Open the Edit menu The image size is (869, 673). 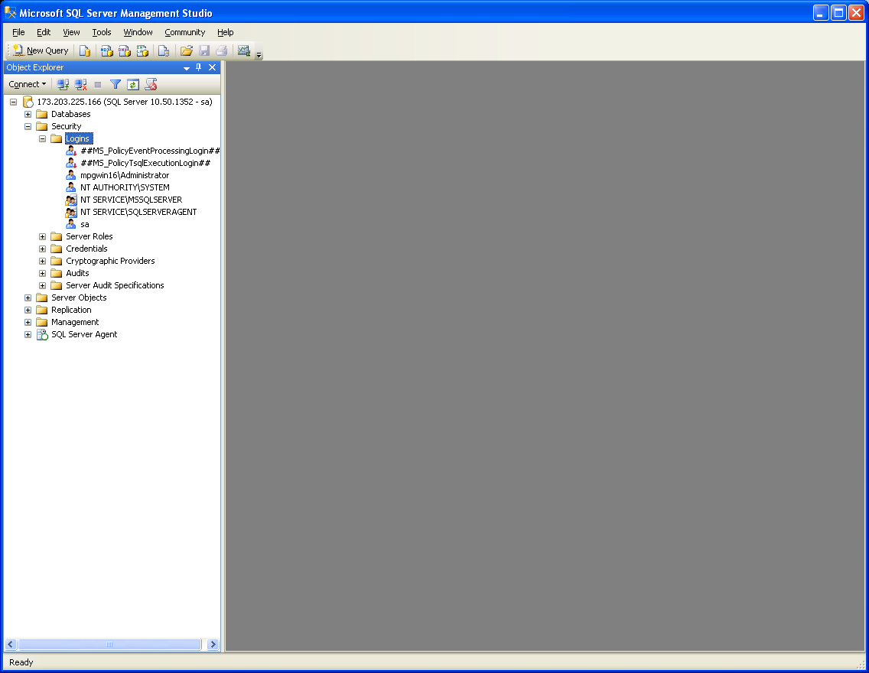tap(44, 32)
